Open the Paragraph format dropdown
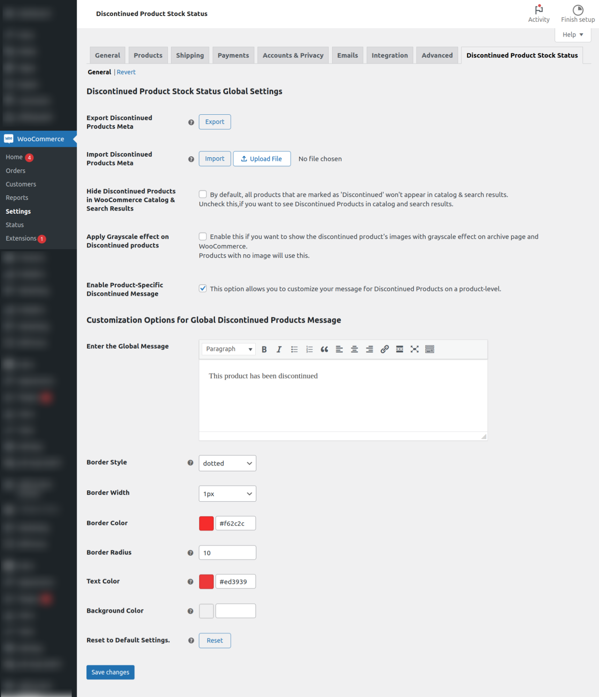The width and height of the screenshot is (599, 697). [229, 349]
